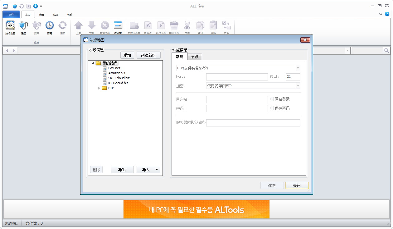
Task: Switch to the Help (帮助) ribbon tab
Action: click(70, 15)
